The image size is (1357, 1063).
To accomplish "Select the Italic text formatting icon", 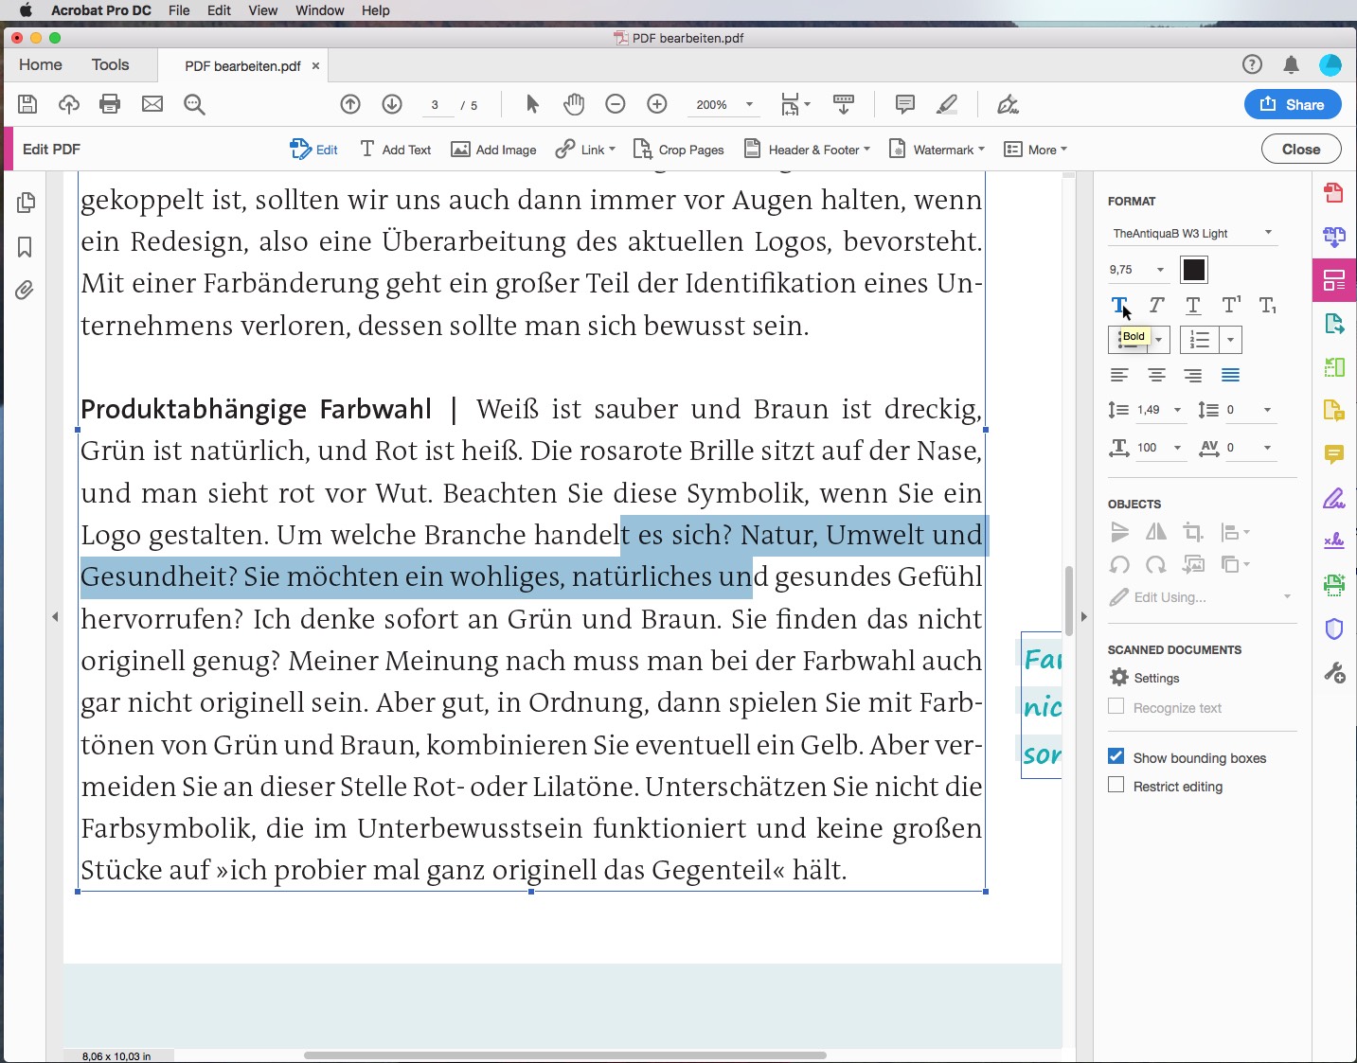I will click(1155, 305).
